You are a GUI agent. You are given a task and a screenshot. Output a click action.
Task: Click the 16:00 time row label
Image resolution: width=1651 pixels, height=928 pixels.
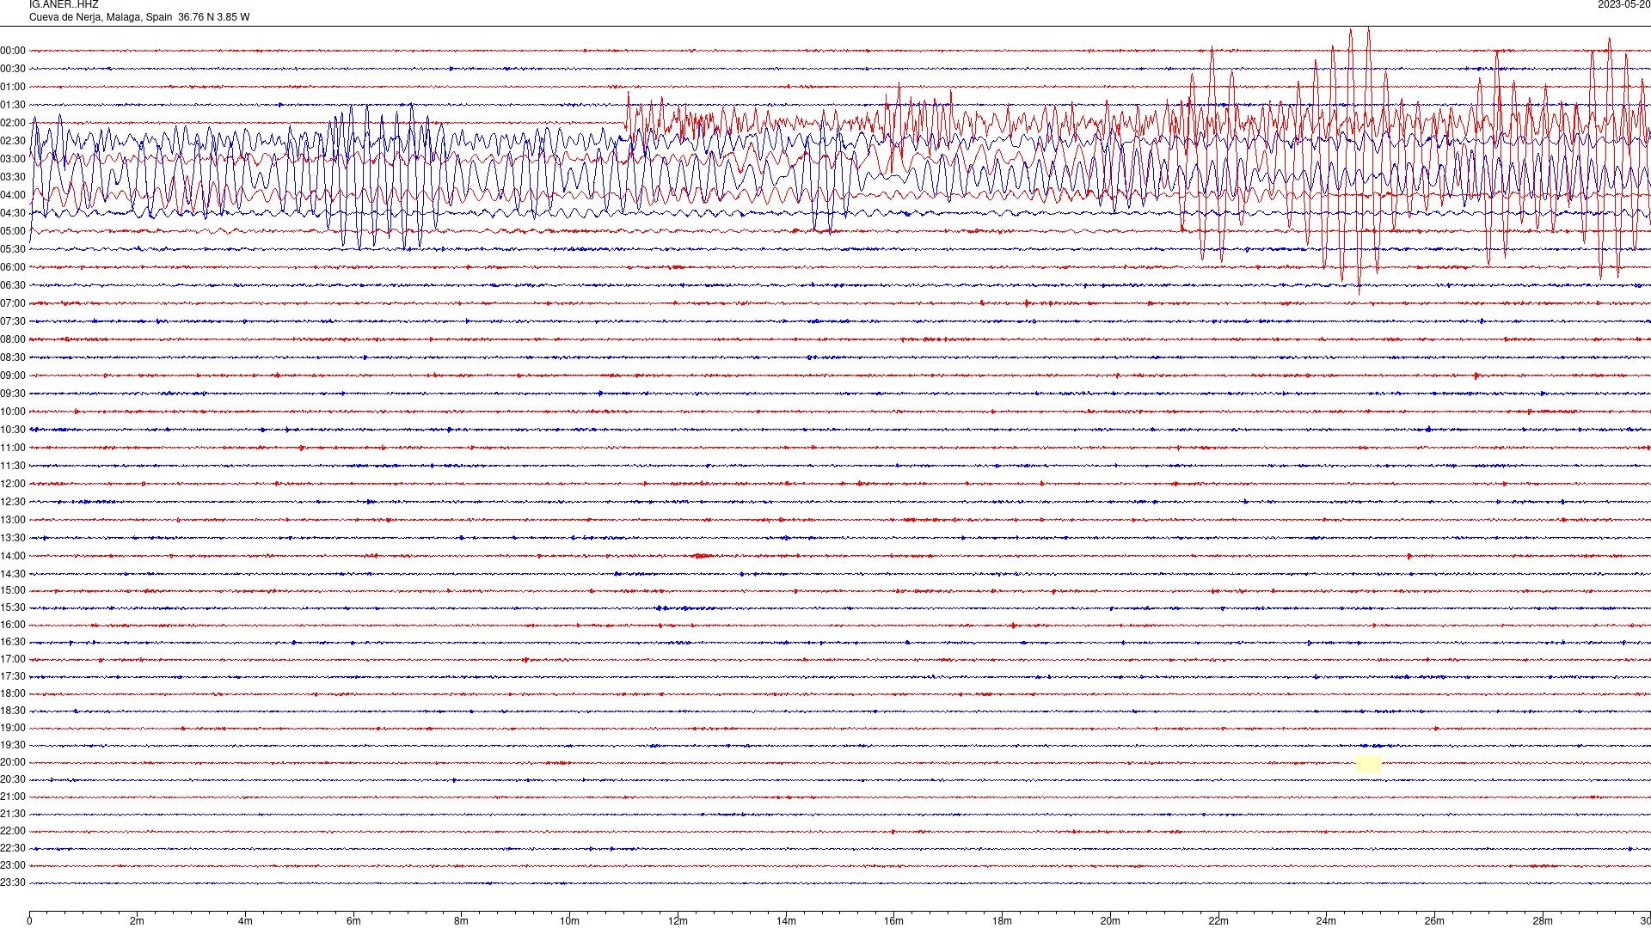(x=13, y=625)
